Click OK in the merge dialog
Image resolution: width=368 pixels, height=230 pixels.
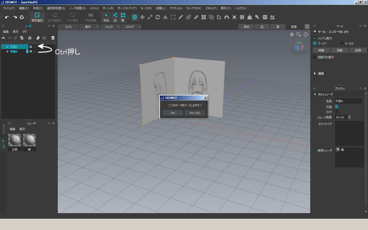[x=173, y=113]
